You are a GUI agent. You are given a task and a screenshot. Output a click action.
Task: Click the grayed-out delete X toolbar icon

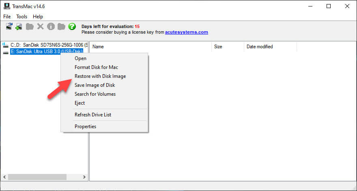point(40,27)
